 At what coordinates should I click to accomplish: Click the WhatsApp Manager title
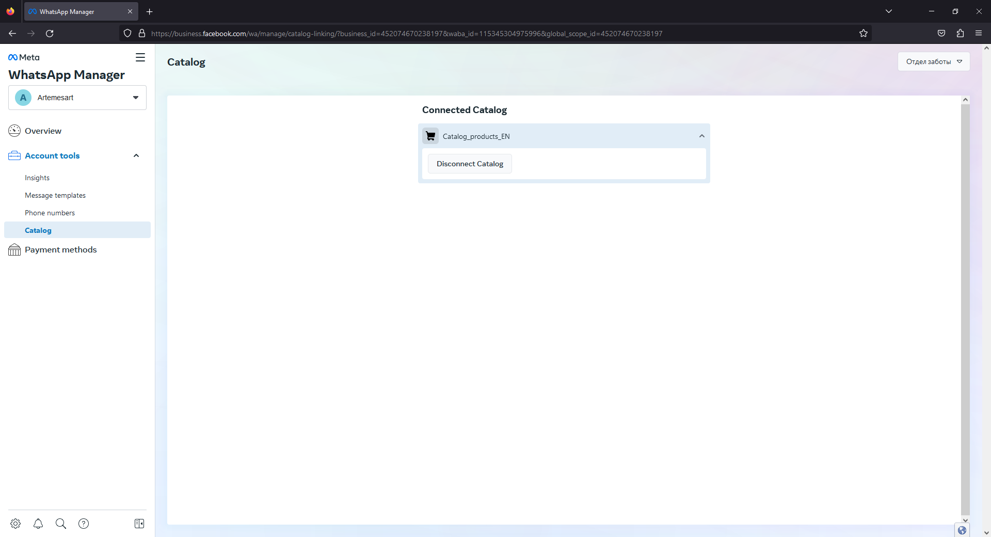click(67, 75)
